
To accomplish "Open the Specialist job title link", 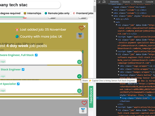I will click(8, 84).
